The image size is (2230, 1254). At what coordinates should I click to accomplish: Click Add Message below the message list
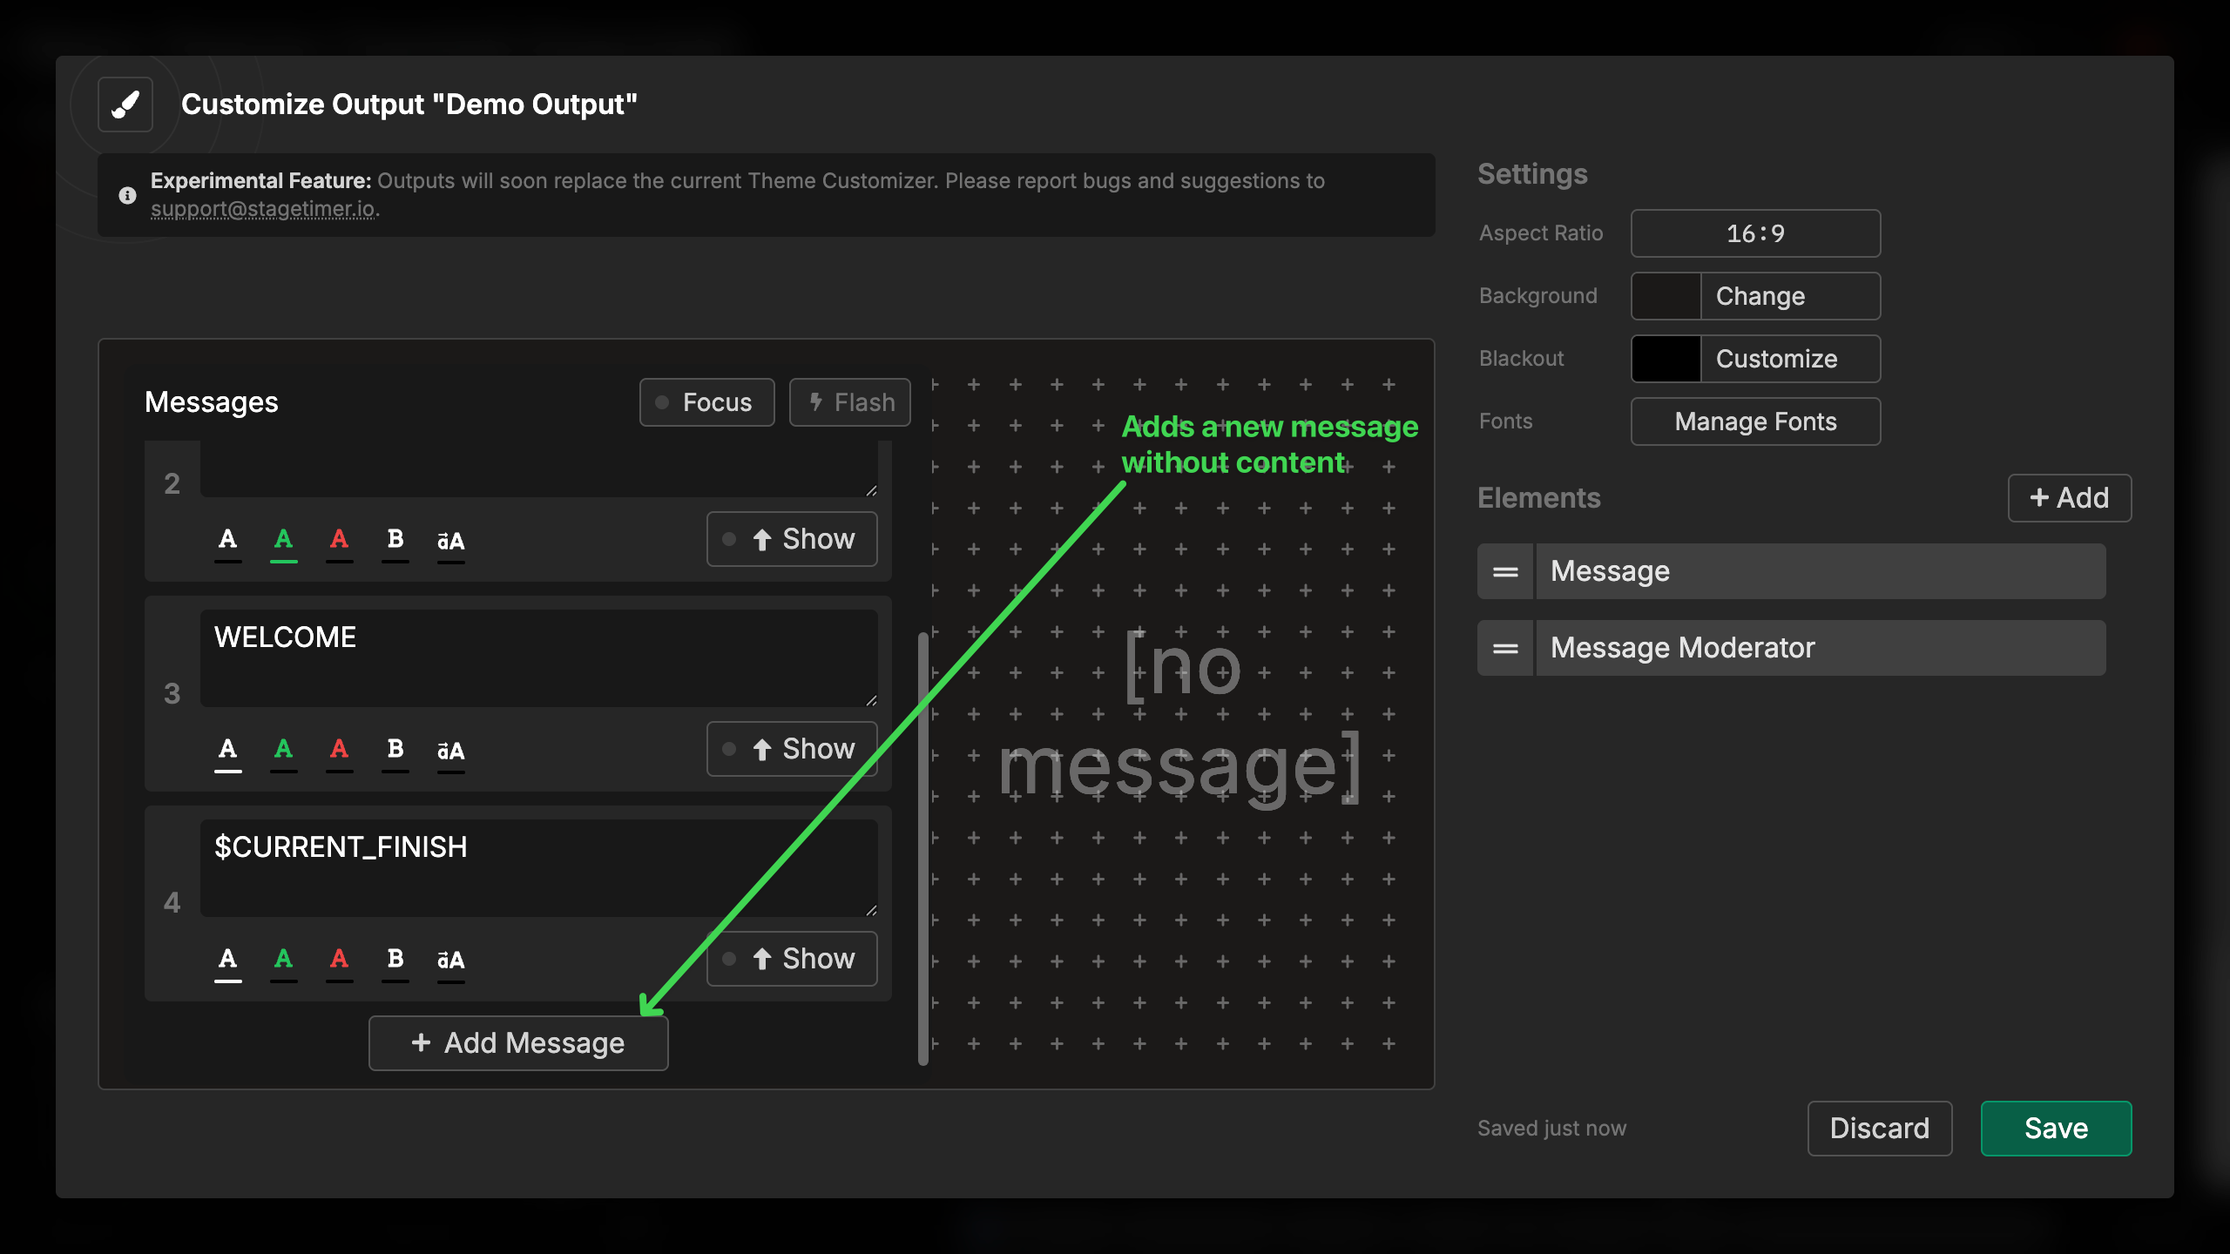(x=518, y=1042)
